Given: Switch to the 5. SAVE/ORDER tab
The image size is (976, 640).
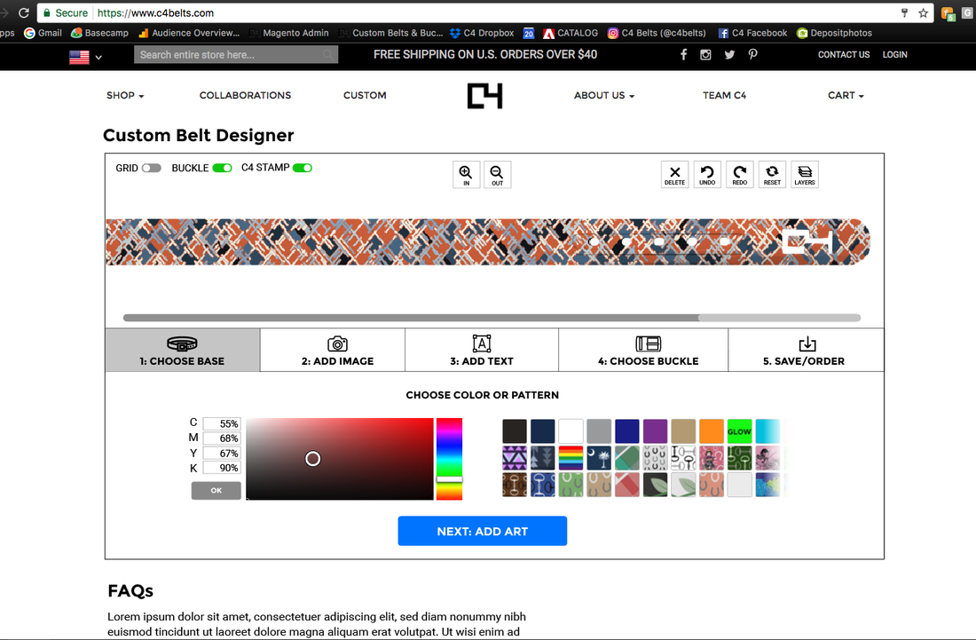Looking at the screenshot, I should [x=806, y=350].
